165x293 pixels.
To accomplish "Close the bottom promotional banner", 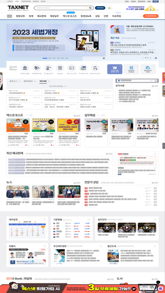I will click(x=158, y=282).
